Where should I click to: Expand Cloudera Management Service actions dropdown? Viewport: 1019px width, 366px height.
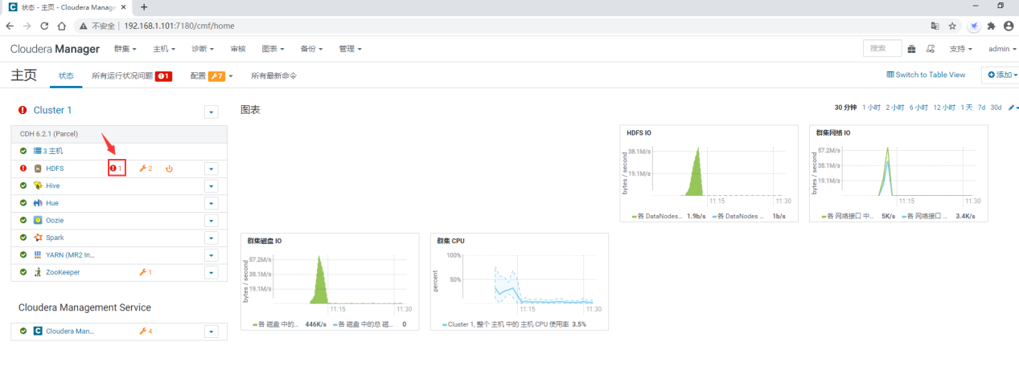212,331
